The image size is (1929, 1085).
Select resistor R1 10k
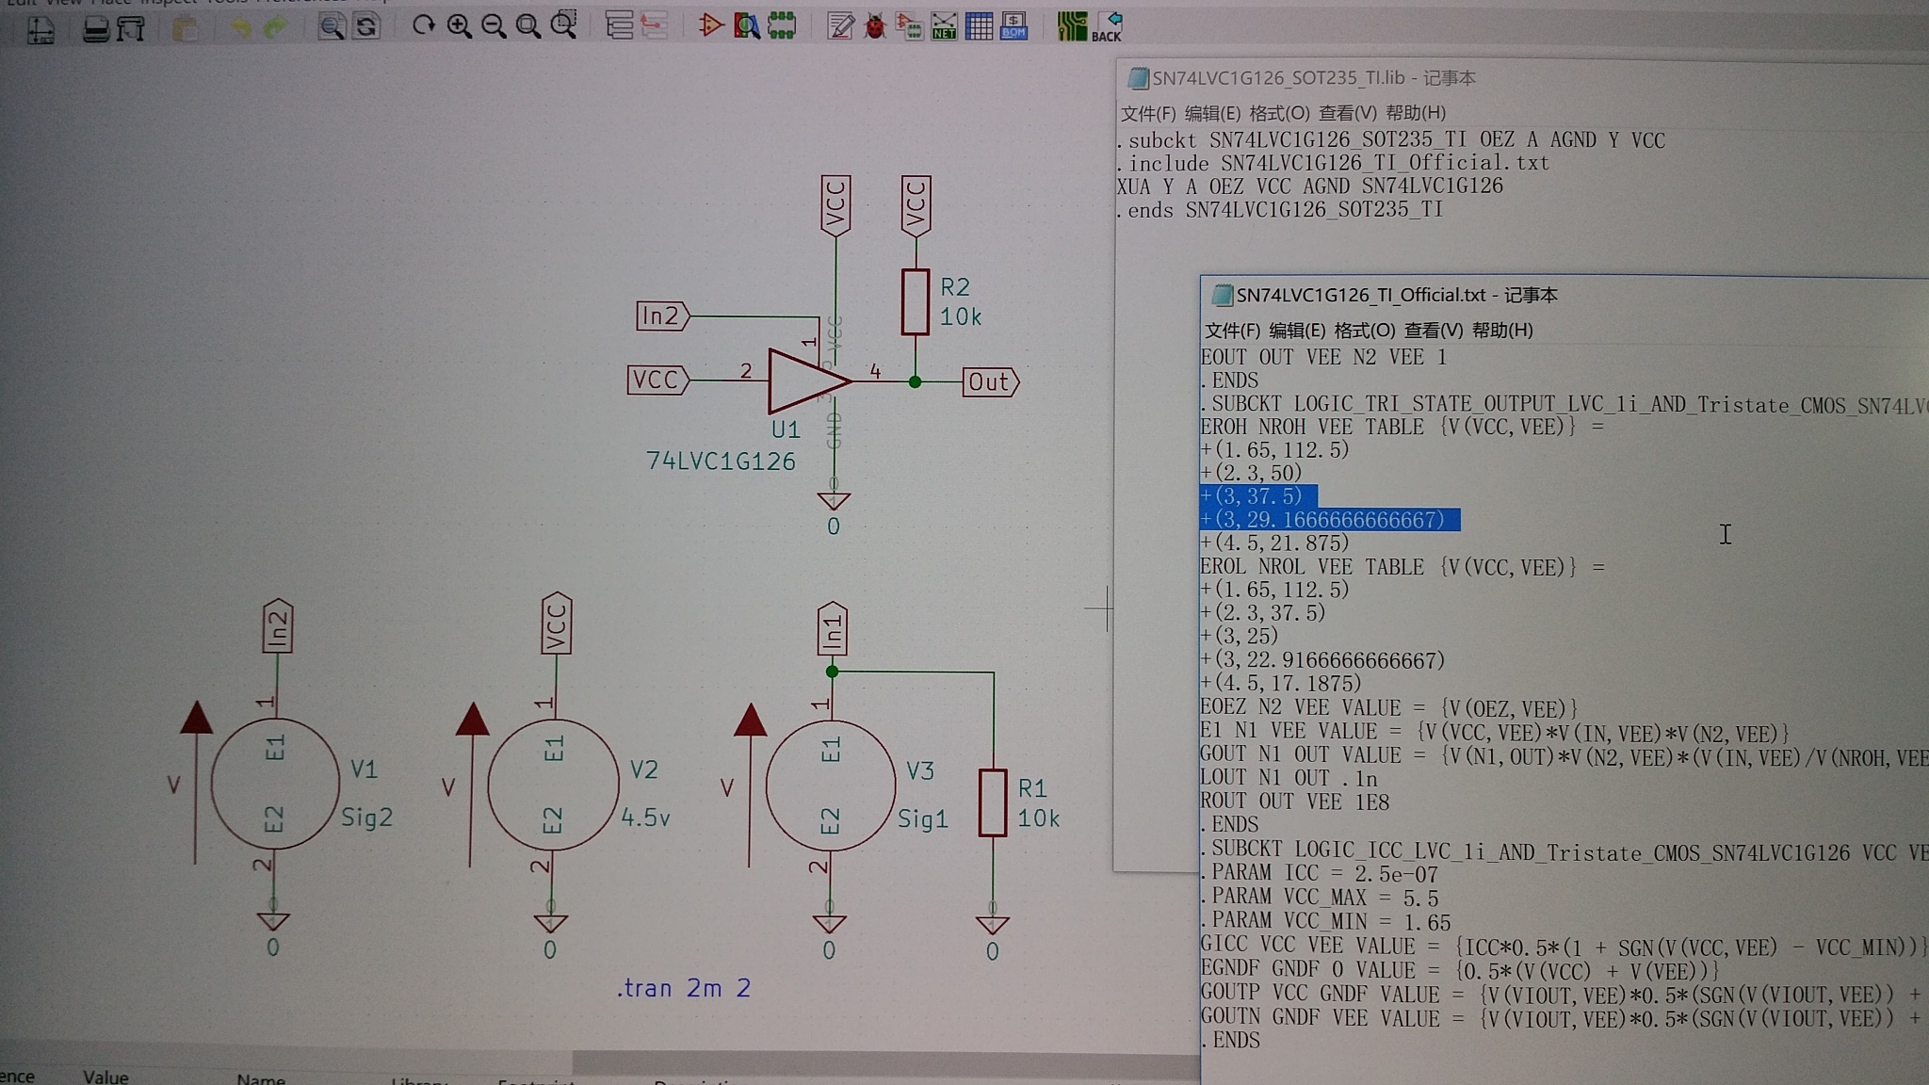tap(993, 802)
